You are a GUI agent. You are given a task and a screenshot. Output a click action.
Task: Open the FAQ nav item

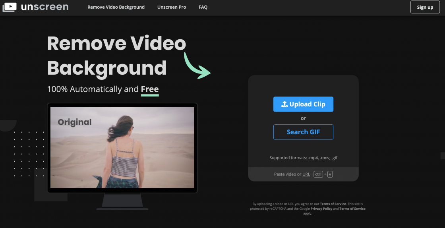[x=203, y=7]
